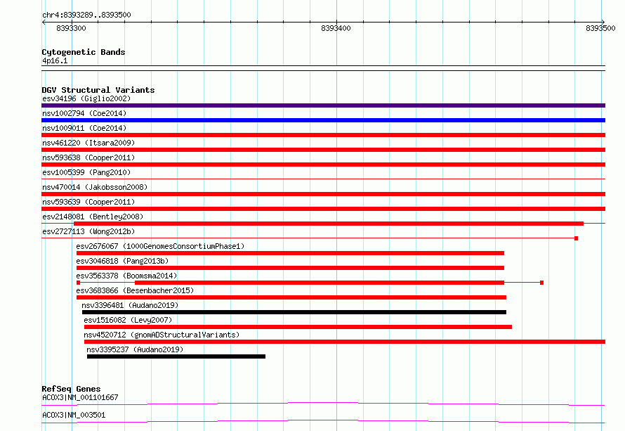The image size is (625, 431).
Task: Select the red nsv1009011 bar
Action: (323, 135)
